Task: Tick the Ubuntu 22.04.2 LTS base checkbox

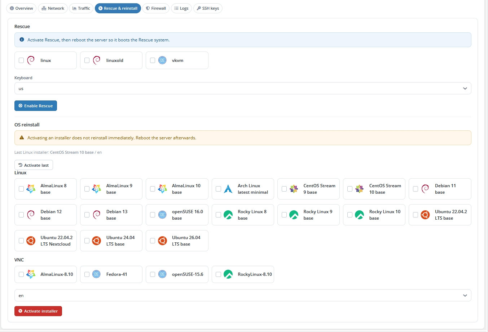Action: 416,215
